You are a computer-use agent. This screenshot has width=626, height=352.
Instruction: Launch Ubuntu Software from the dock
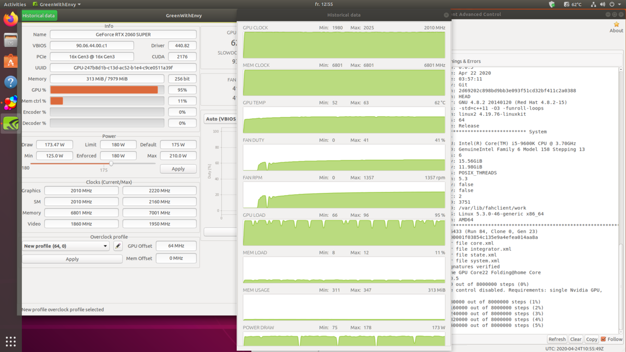[x=10, y=61]
